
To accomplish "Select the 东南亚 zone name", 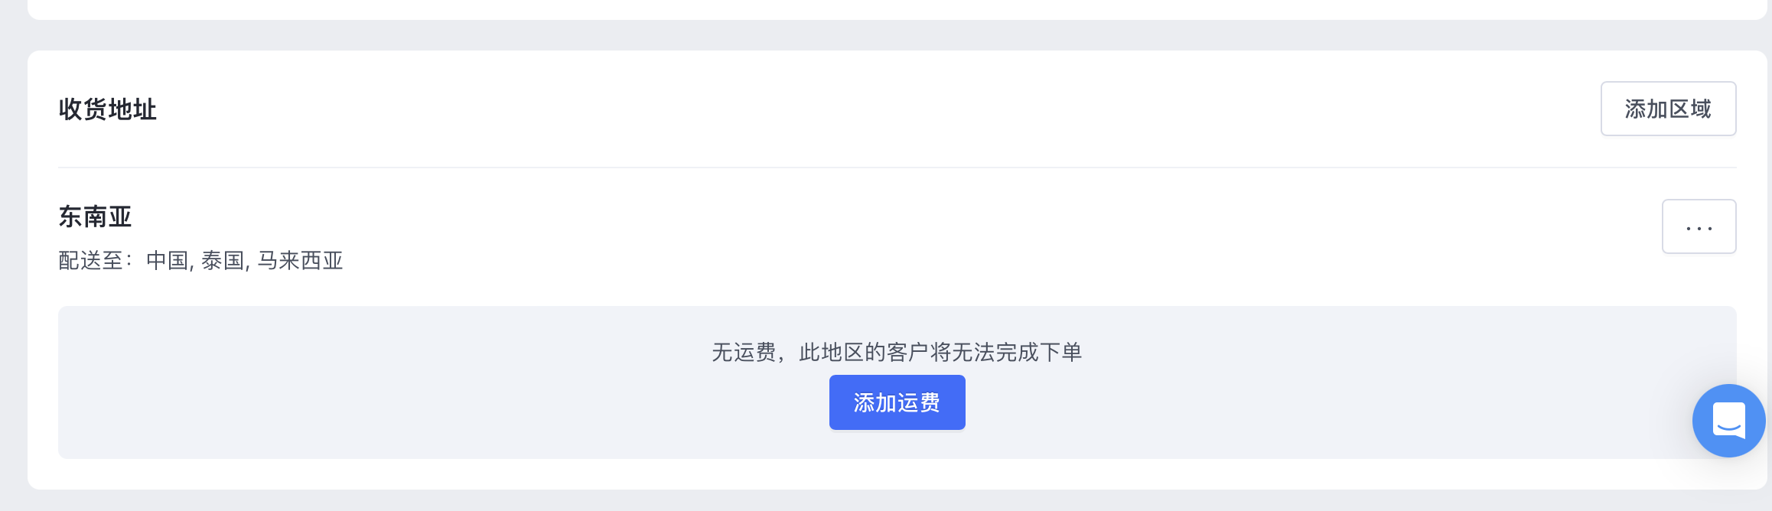I will point(96,216).
